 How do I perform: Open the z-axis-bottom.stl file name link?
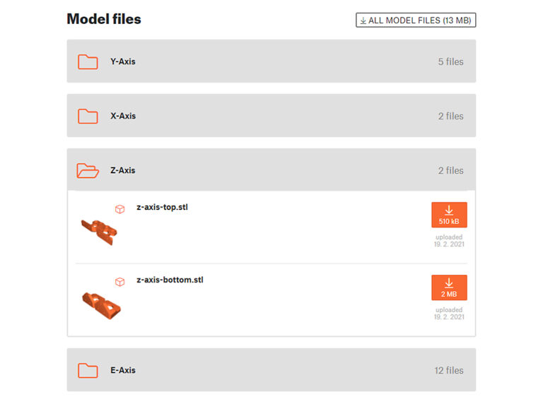(170, 280)
